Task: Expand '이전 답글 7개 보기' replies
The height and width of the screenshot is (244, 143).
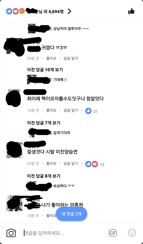Action: pyautogui.click(x=43, y=123)
